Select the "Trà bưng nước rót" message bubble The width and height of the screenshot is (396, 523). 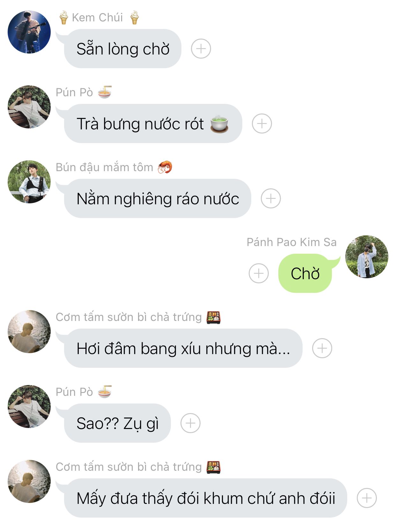153,124
